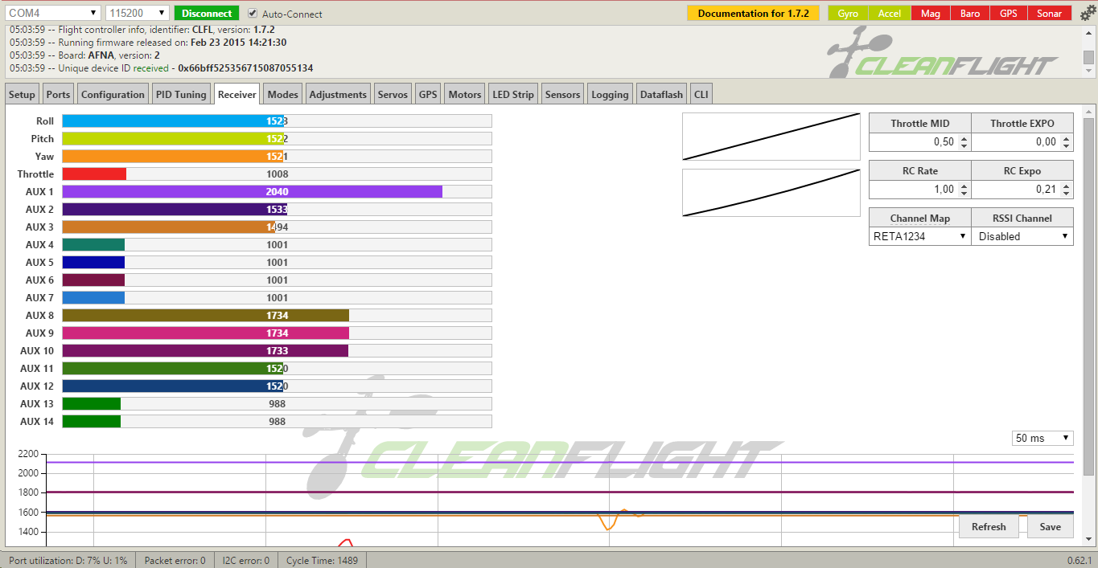Open the COM4 port dropdown
Viewport: 1098px width, 568px height.
[52, 13]
